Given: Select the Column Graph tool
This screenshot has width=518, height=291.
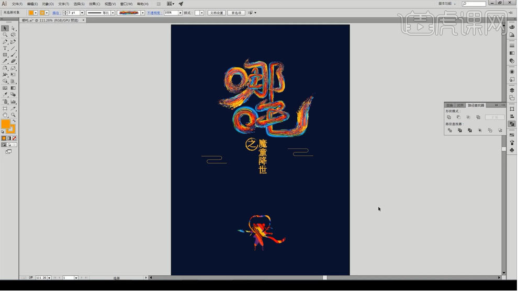Looking at the screenshot, I should coord(13,102).
